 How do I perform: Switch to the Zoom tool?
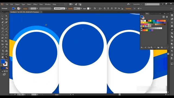(6, 57)
